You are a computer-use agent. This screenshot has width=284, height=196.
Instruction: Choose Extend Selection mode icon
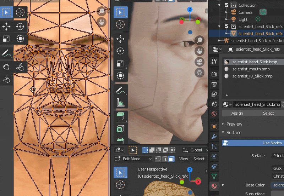click(x=152, y=150)
